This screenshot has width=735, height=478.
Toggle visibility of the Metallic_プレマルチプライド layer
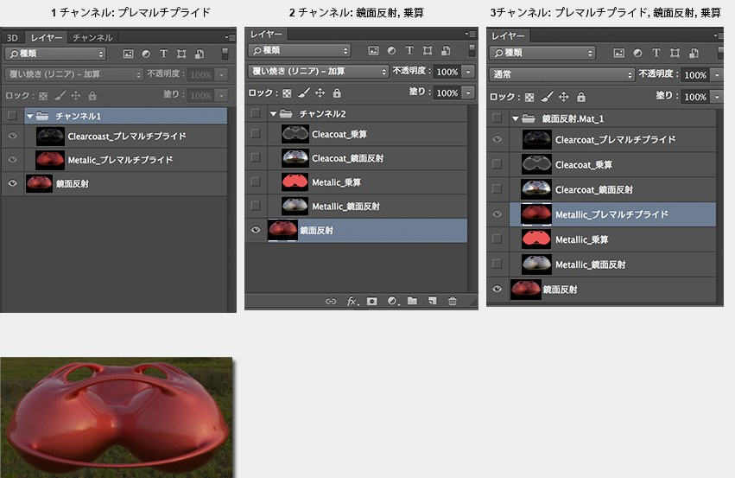497,214
